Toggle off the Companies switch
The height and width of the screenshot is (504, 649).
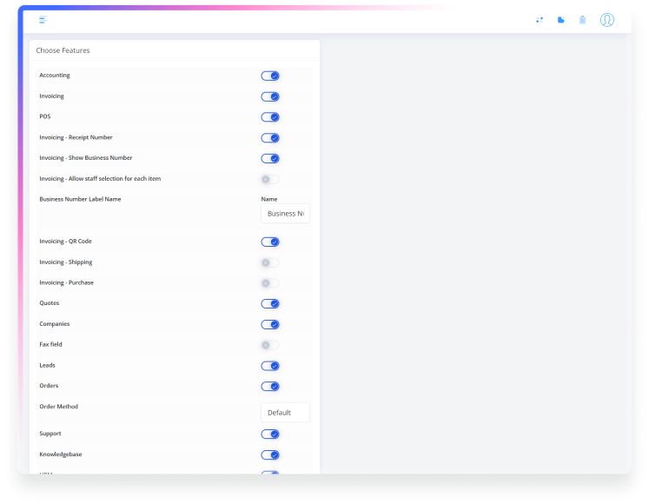tap(270, 324)
